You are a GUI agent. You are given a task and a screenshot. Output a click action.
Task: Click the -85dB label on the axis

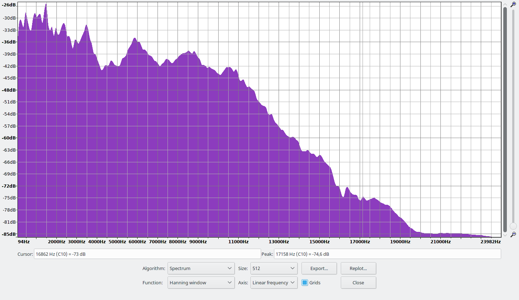pos(9,234)
